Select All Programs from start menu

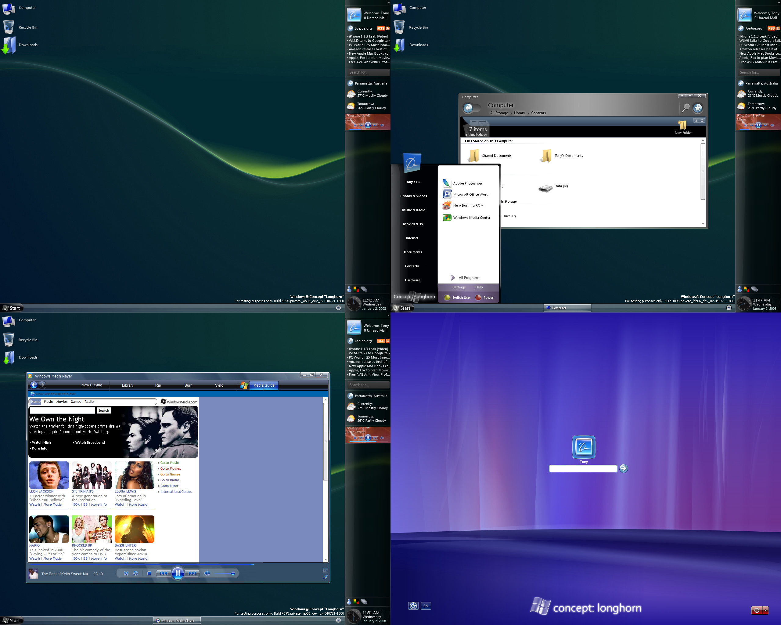pos(469,277)
